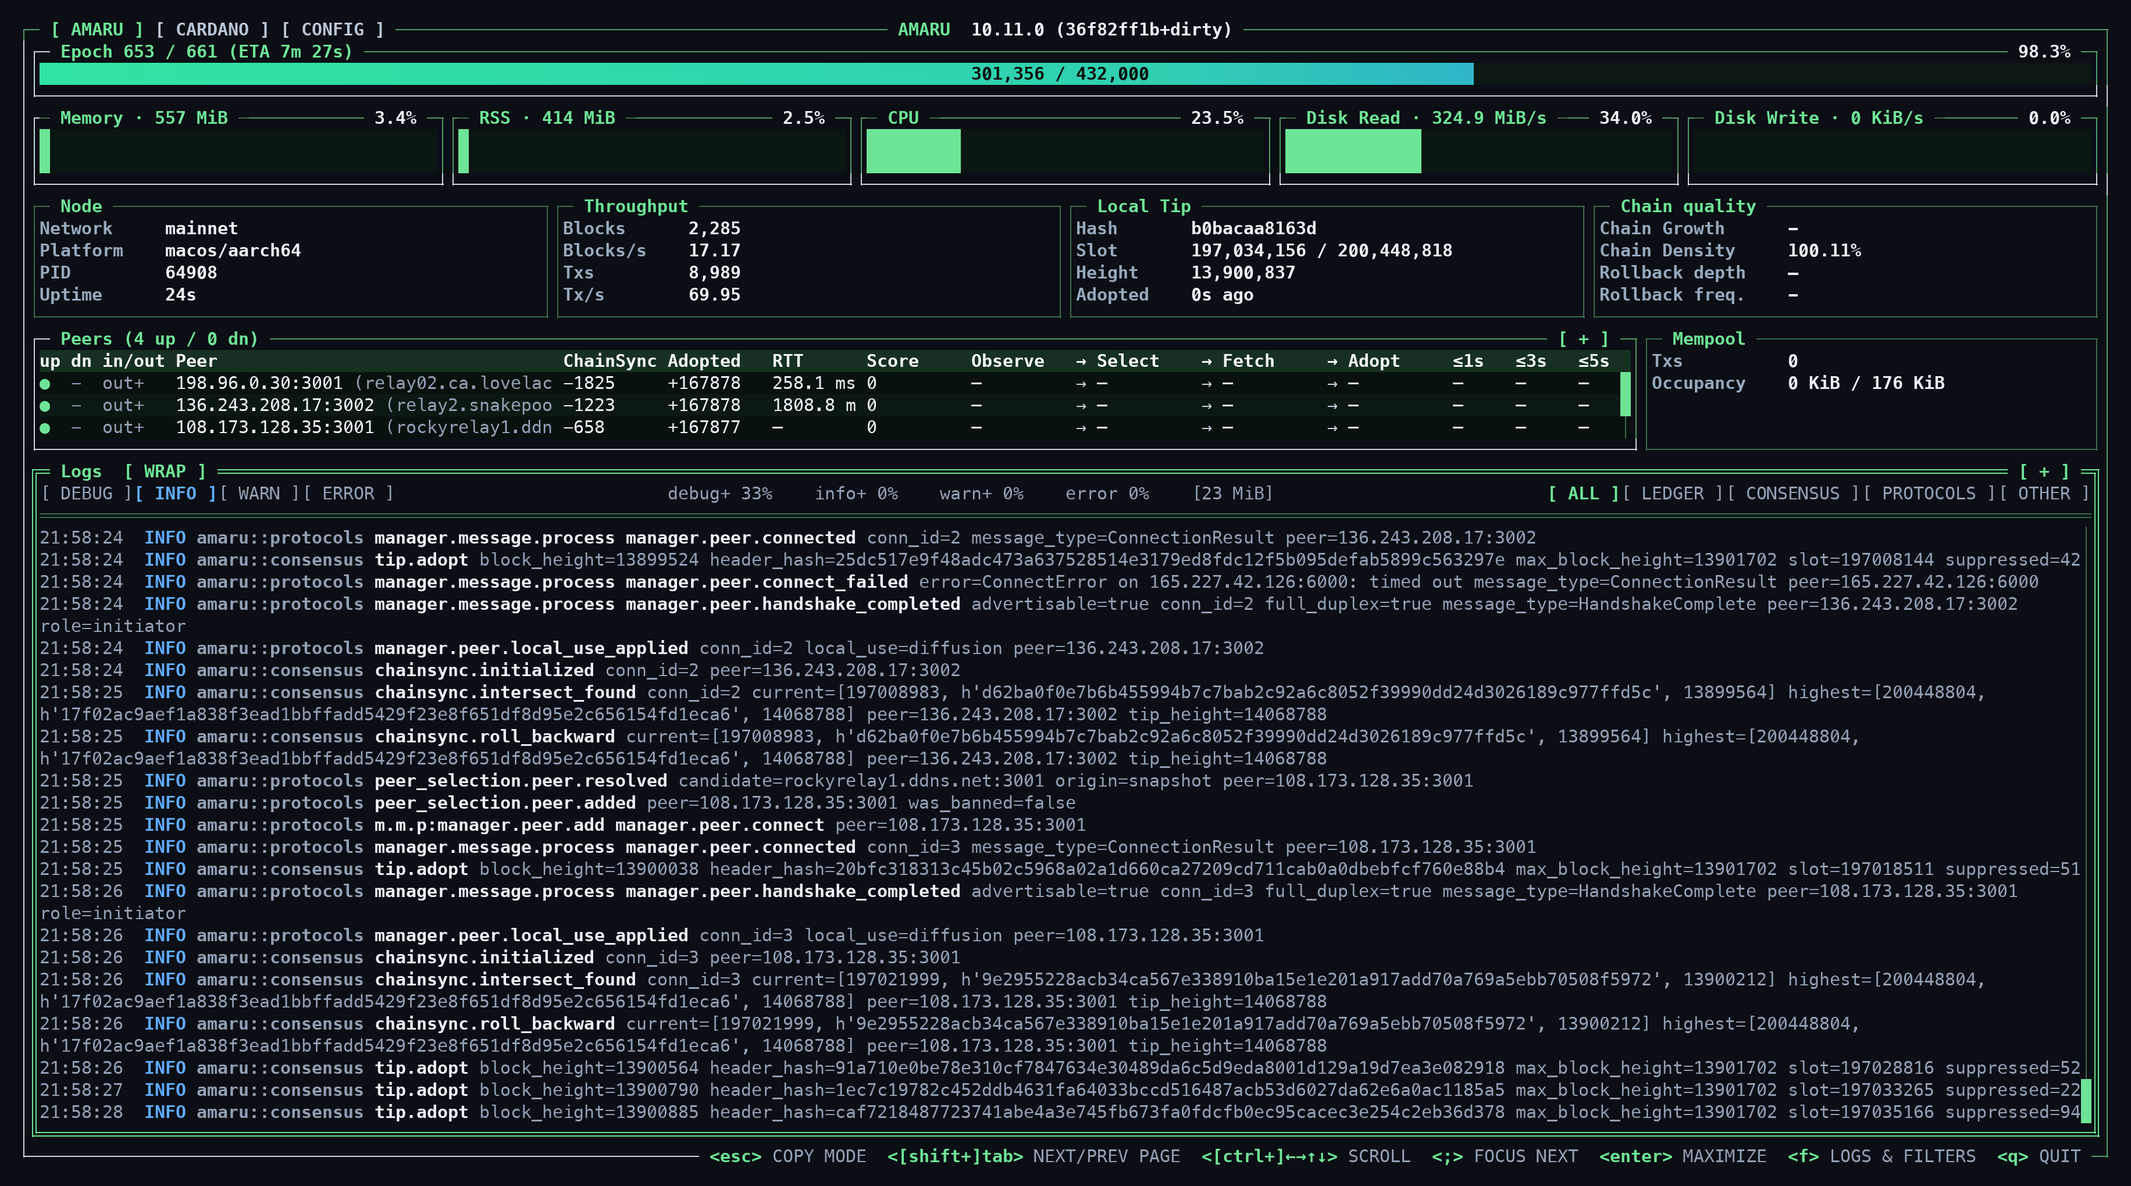
Task: Click the <;> FOCUS NEXT hint
Action: (1505, 1156)
